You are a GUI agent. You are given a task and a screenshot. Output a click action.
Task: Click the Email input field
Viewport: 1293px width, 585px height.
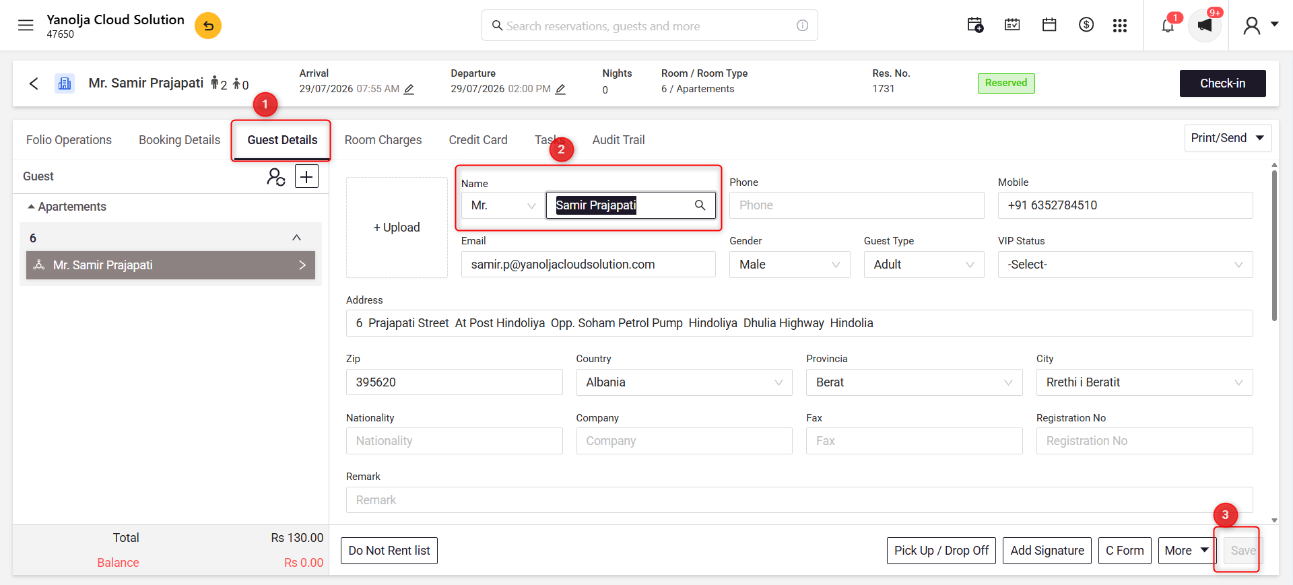click(x=589, y=265)
